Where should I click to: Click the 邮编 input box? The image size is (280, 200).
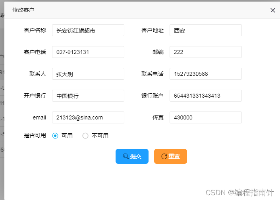[x=205, y=52]
